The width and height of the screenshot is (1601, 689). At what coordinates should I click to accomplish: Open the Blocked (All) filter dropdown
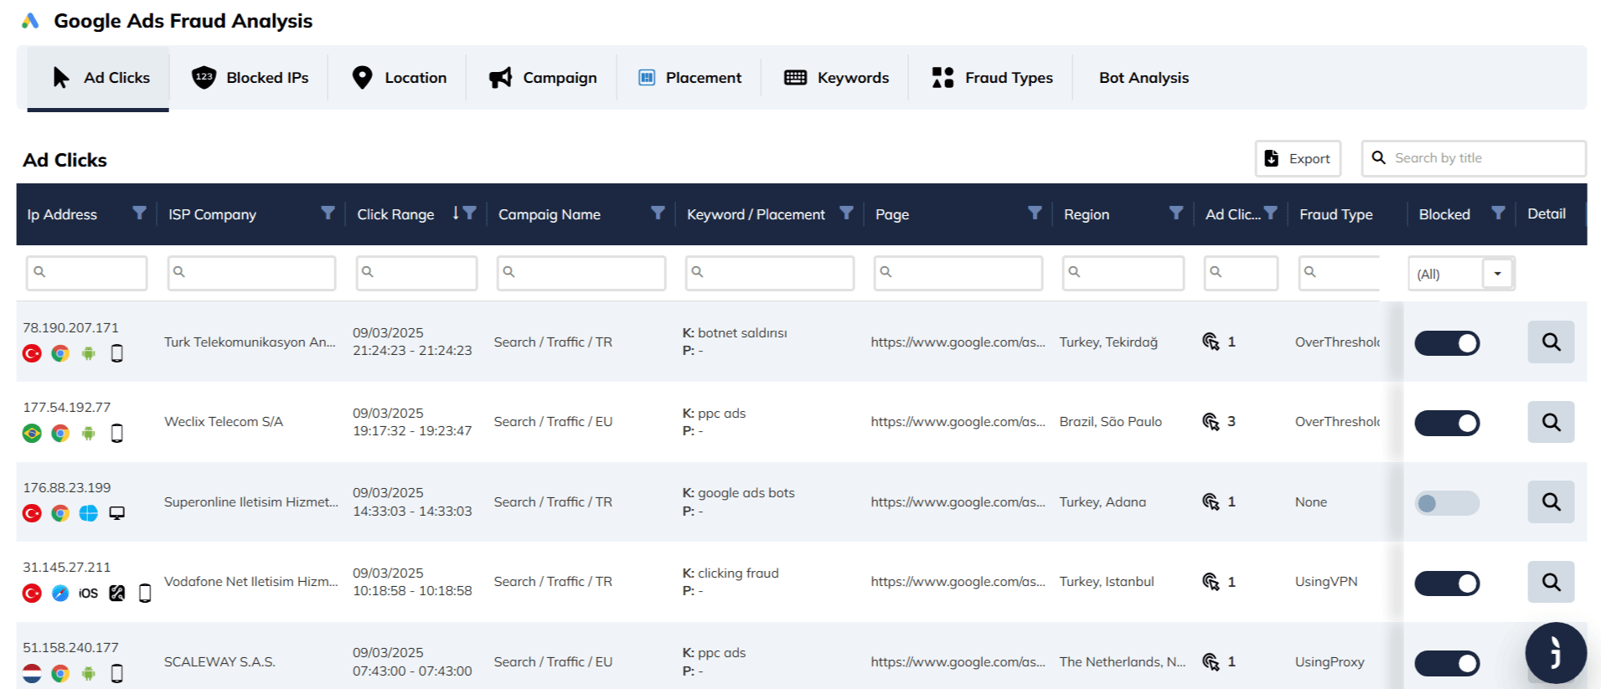1497,274
